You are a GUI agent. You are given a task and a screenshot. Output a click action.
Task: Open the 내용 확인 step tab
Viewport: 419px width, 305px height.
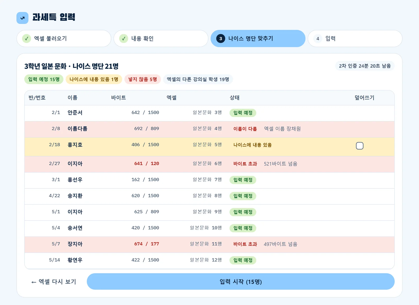tap(161, 38)
